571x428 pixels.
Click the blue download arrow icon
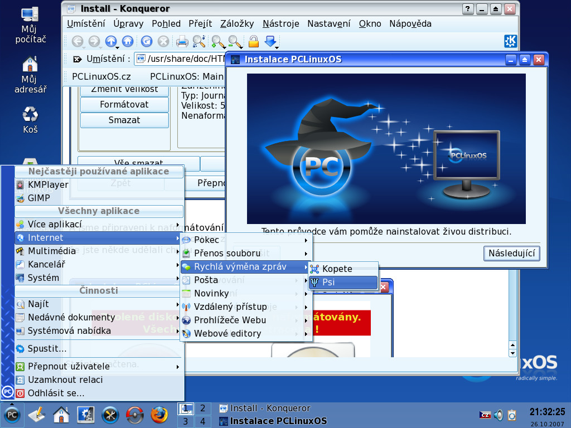tap(270, 41)
